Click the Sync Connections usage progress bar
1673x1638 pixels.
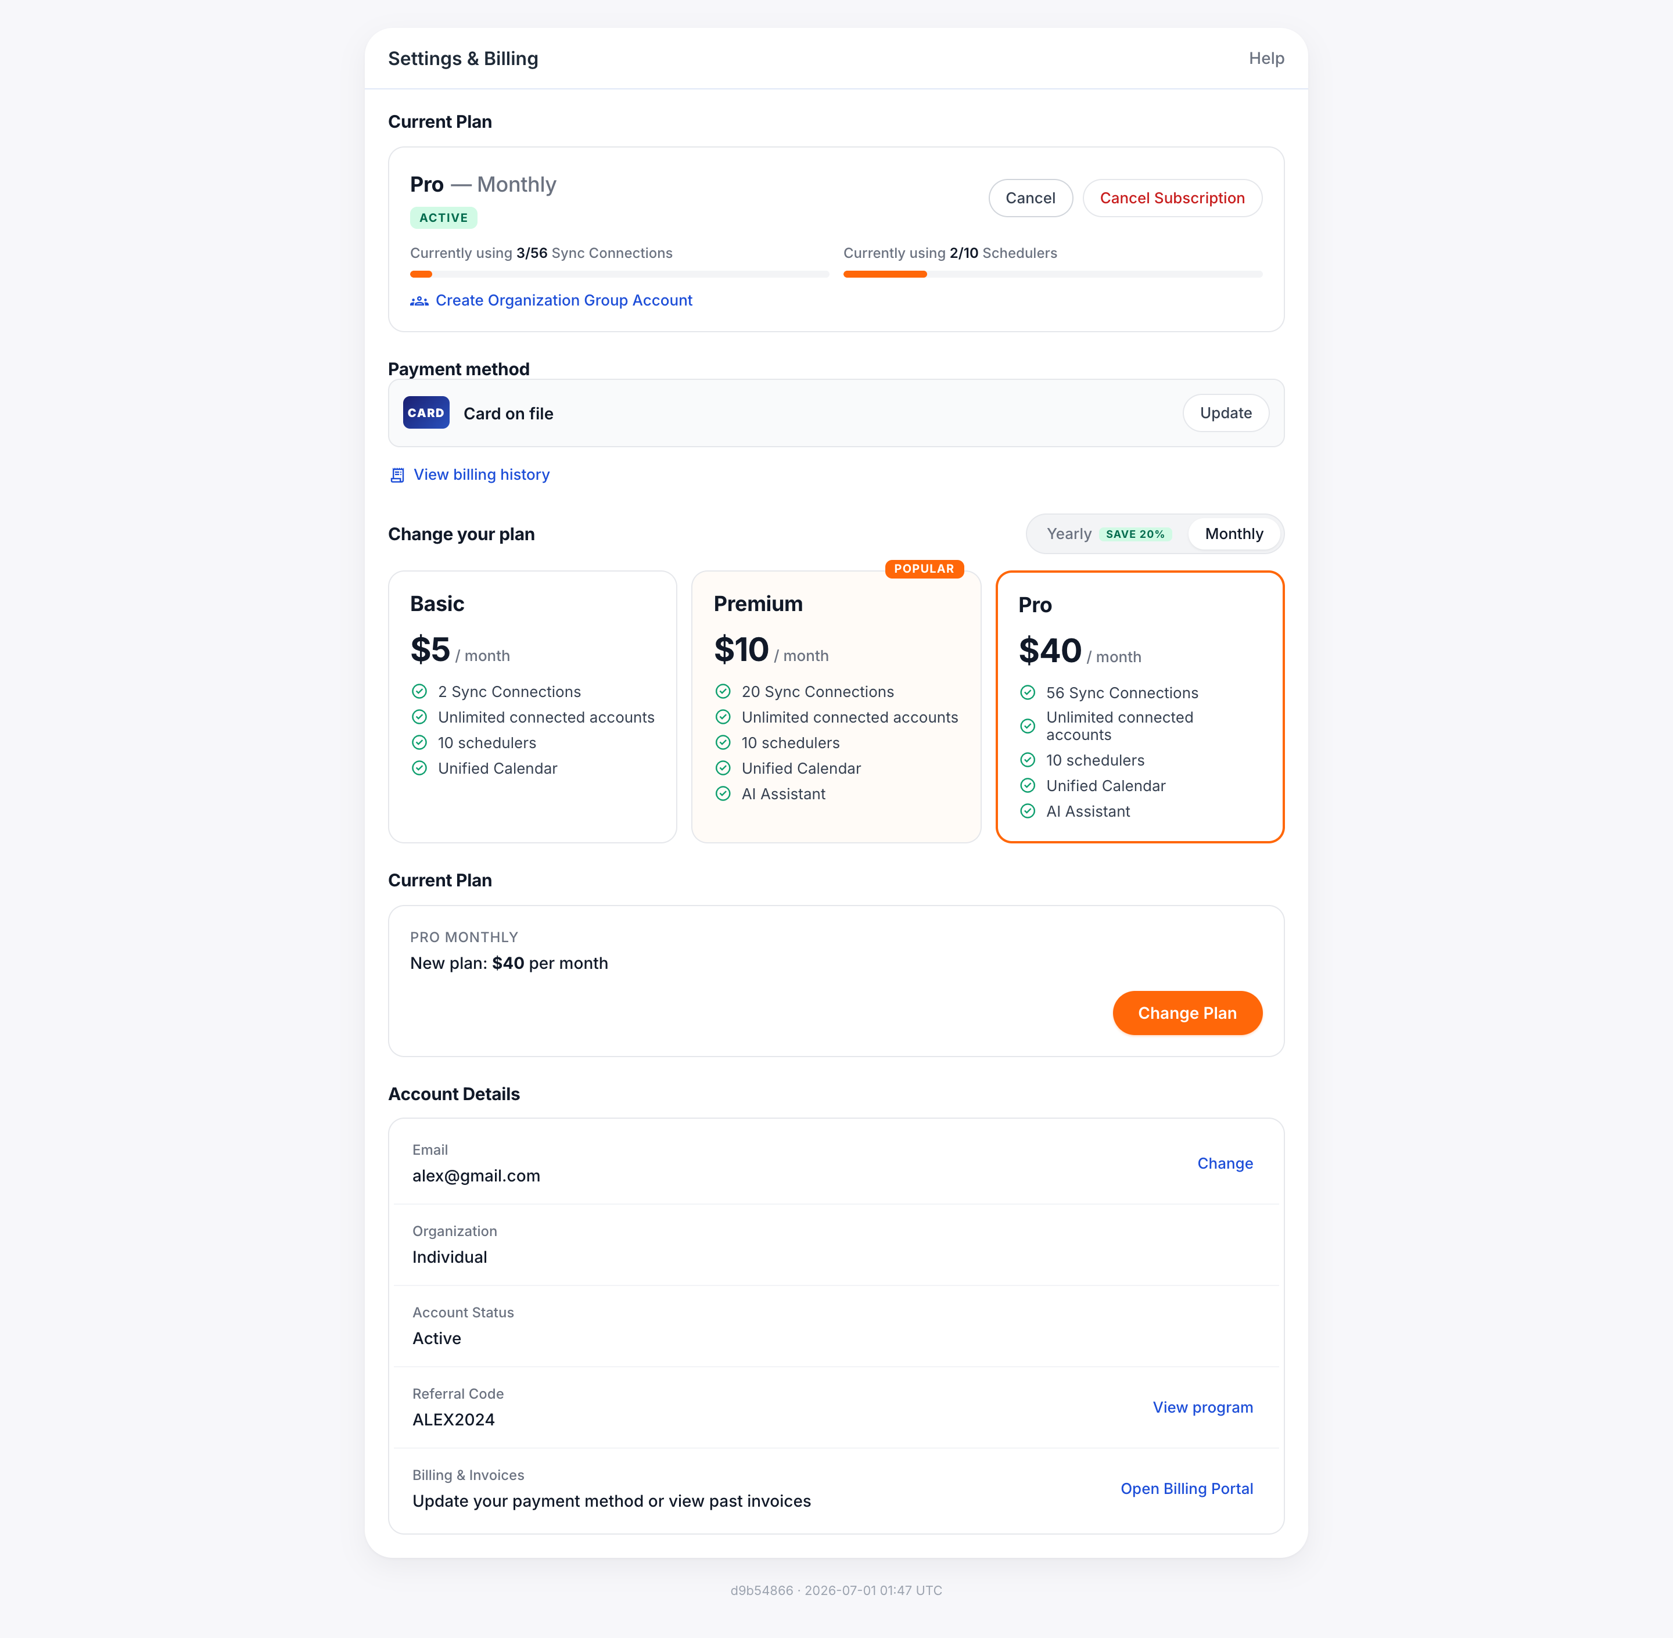[619, 274]
